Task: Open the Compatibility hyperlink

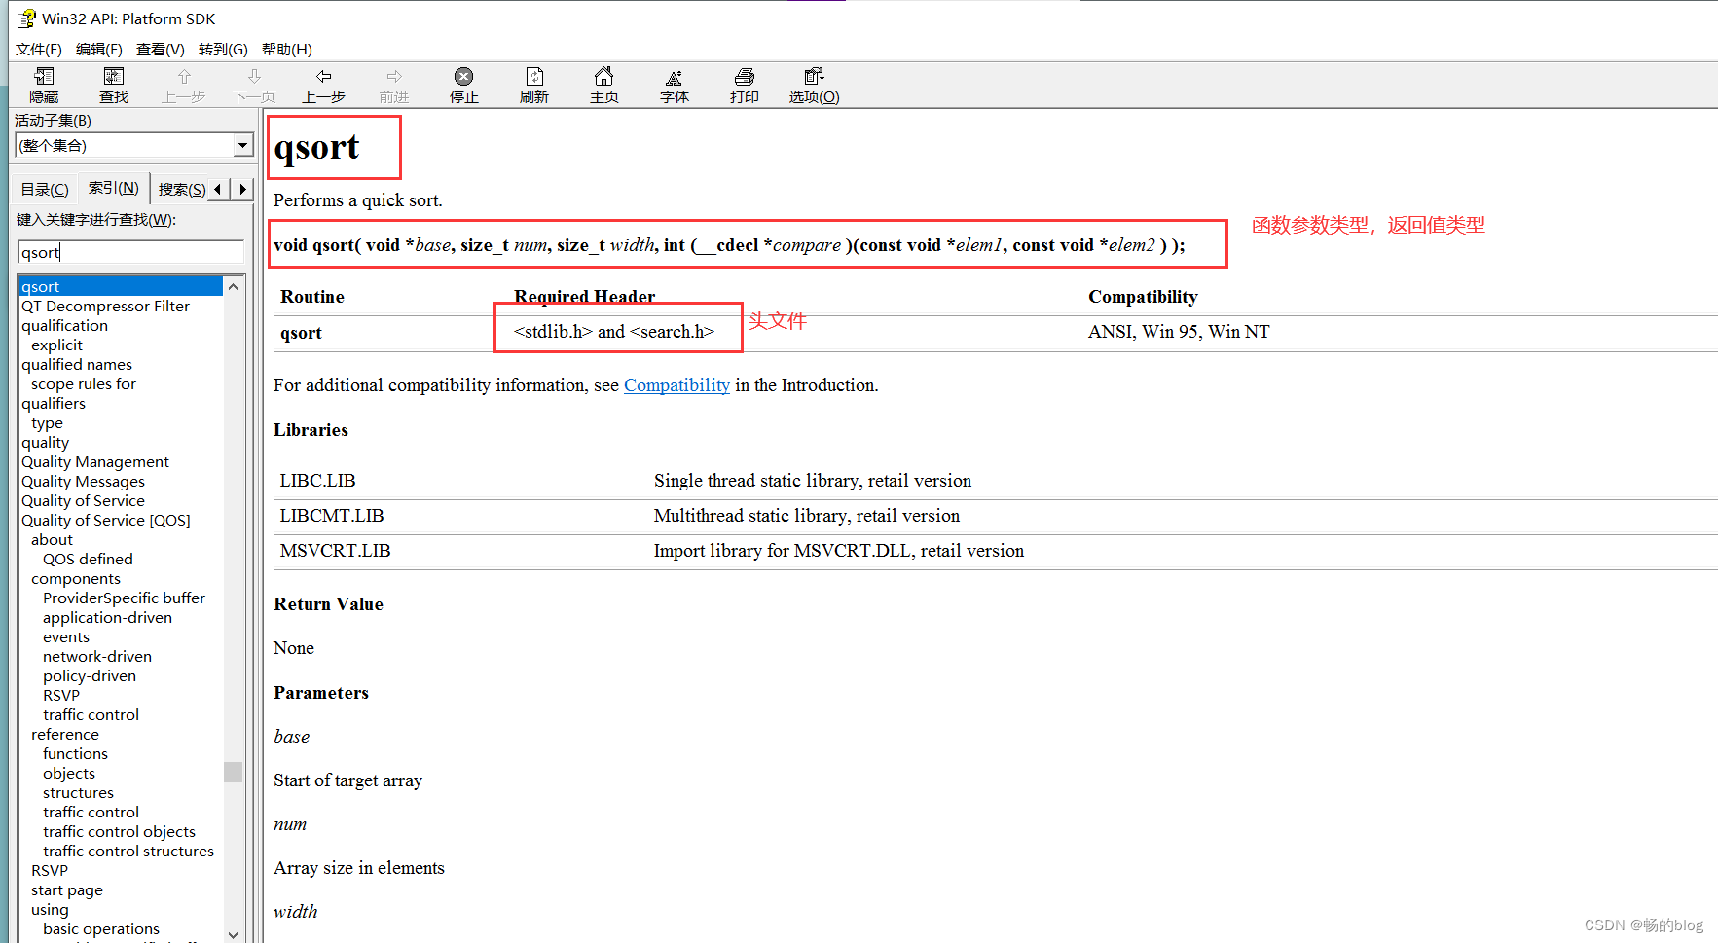Action: pyautogui.click(x=676, y=385)
